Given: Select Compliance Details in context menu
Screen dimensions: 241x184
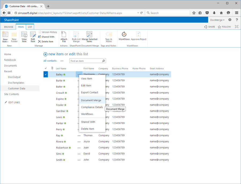Looking at the screenshot, I should point(92,107).
